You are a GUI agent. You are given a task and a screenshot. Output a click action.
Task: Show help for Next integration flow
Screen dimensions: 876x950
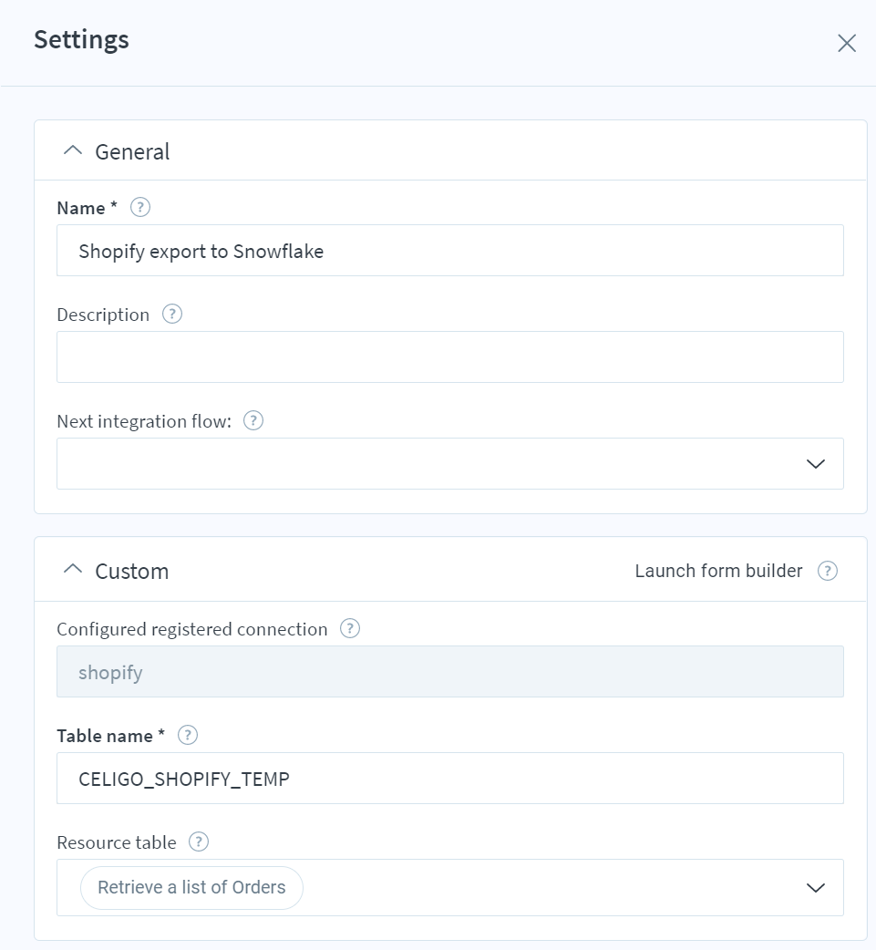point(253,420)
